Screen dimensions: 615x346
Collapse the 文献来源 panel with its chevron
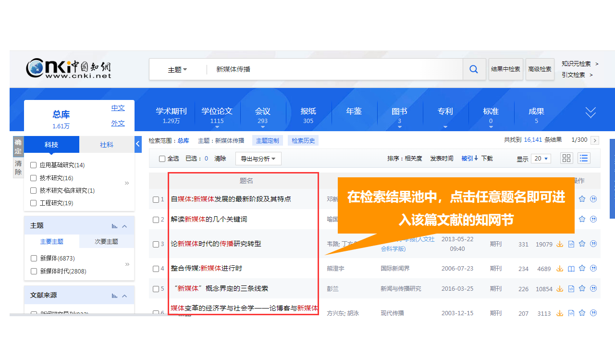tap(124, 296)
